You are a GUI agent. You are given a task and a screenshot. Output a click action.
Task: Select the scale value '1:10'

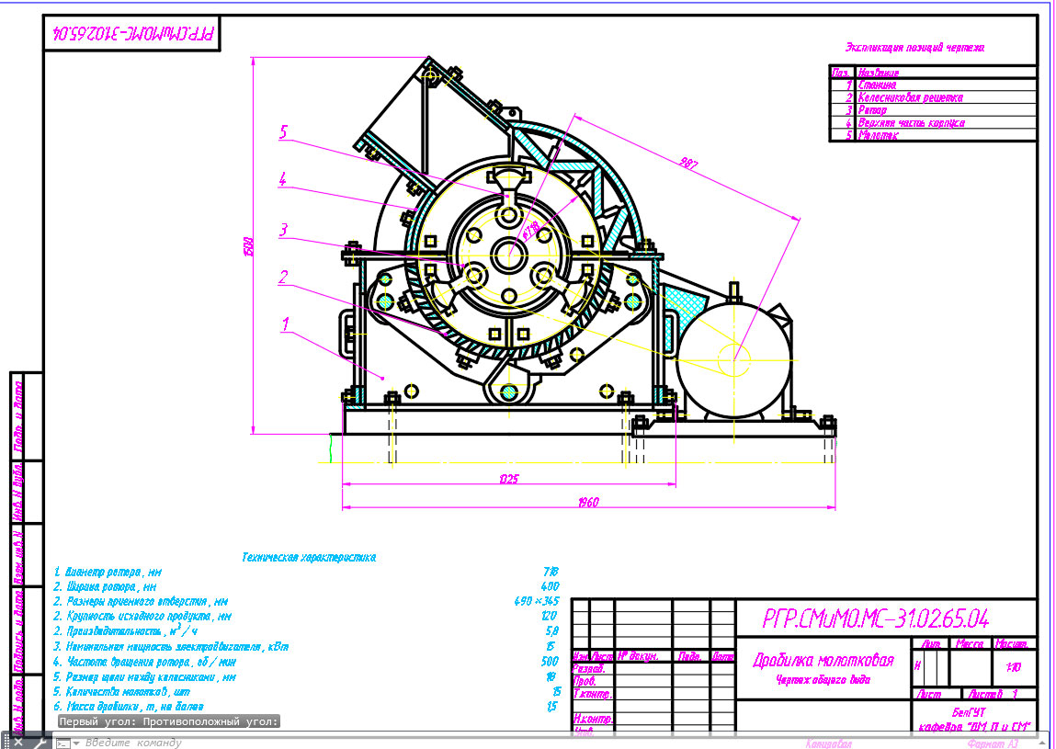point(1013,667)
